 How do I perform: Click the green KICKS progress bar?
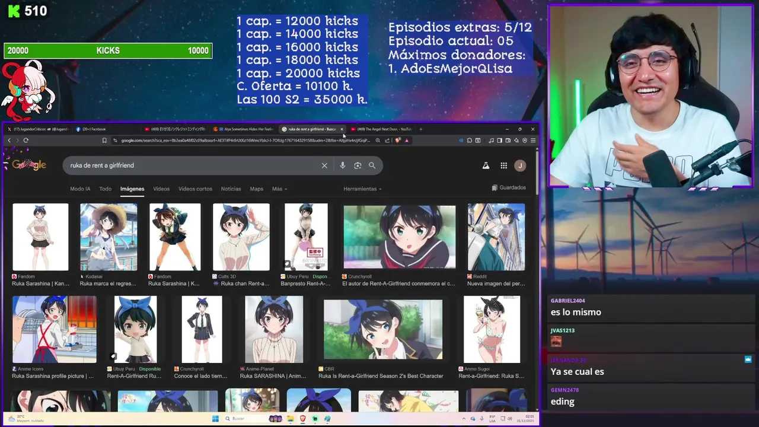108,51
